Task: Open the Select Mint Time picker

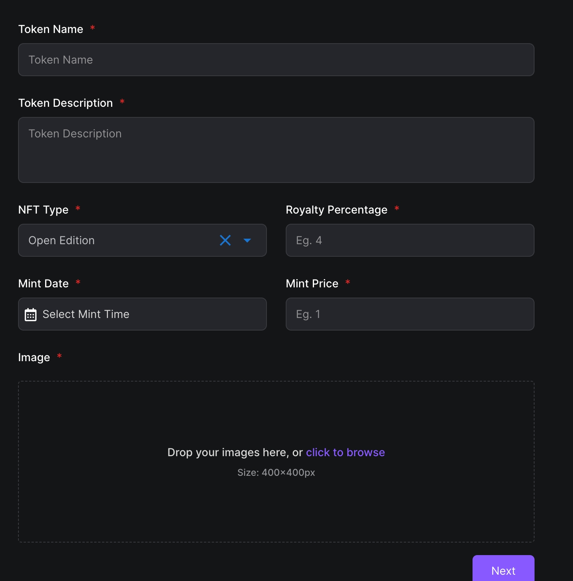Action: click(149, 314)
